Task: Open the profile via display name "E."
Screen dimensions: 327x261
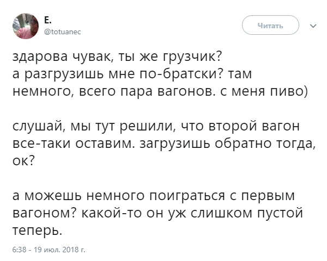Action: point(48,20)
